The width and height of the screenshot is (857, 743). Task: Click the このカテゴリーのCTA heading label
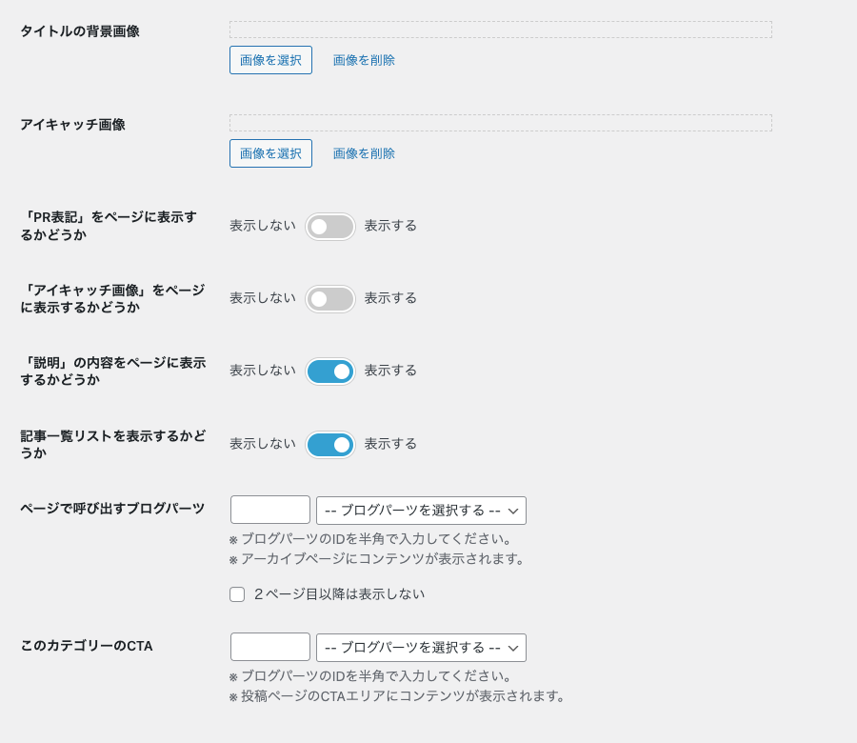[x=87, y=646]
